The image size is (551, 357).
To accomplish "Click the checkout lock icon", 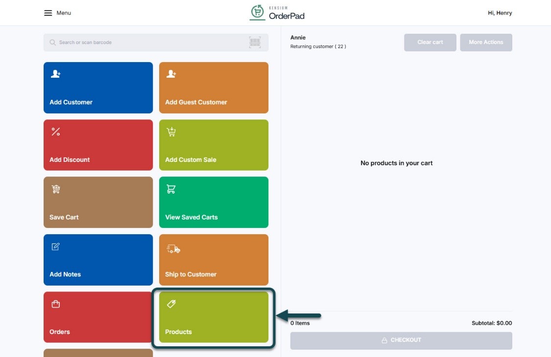I will pyautogui.click(x=384, y=340).
